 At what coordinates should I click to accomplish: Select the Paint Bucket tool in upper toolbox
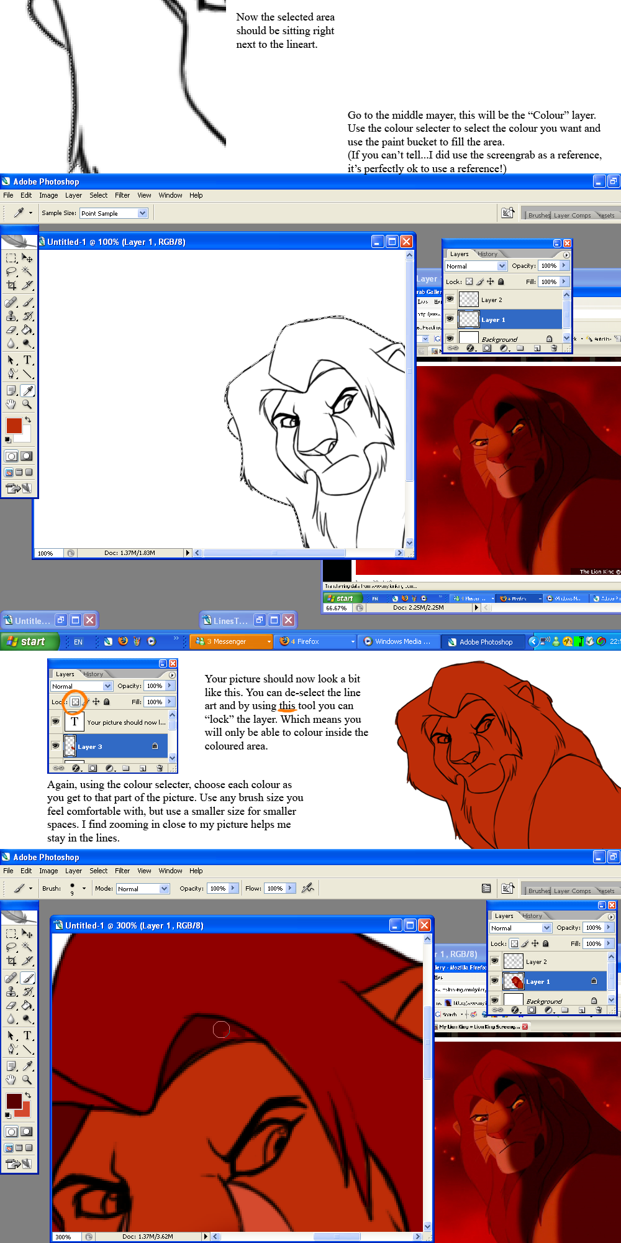click(27, 329)
